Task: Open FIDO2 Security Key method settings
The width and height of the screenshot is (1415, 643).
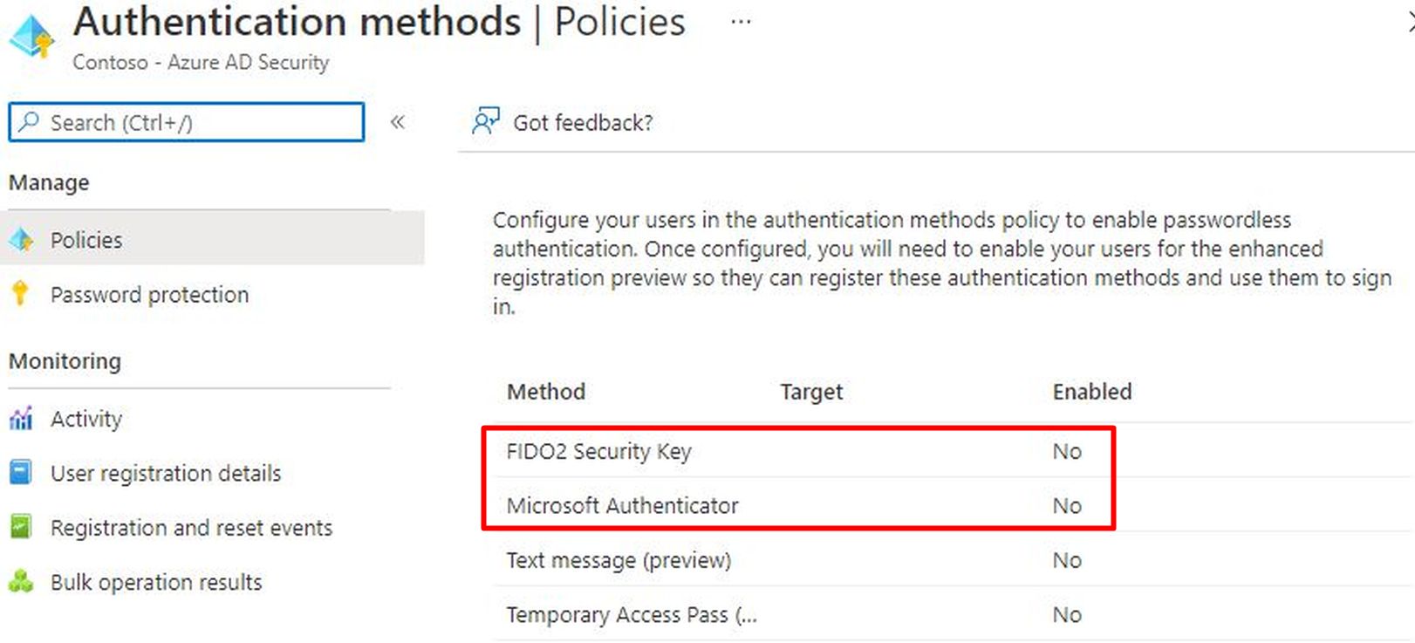Action: 598,451
